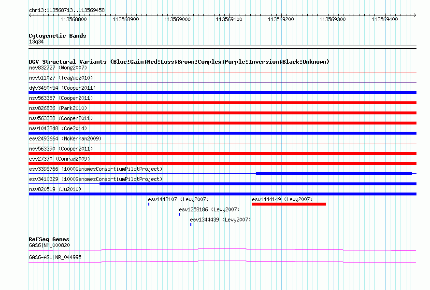
Task: Open variant esv3395766 1000Genomes label
Action: click(96, 169)
